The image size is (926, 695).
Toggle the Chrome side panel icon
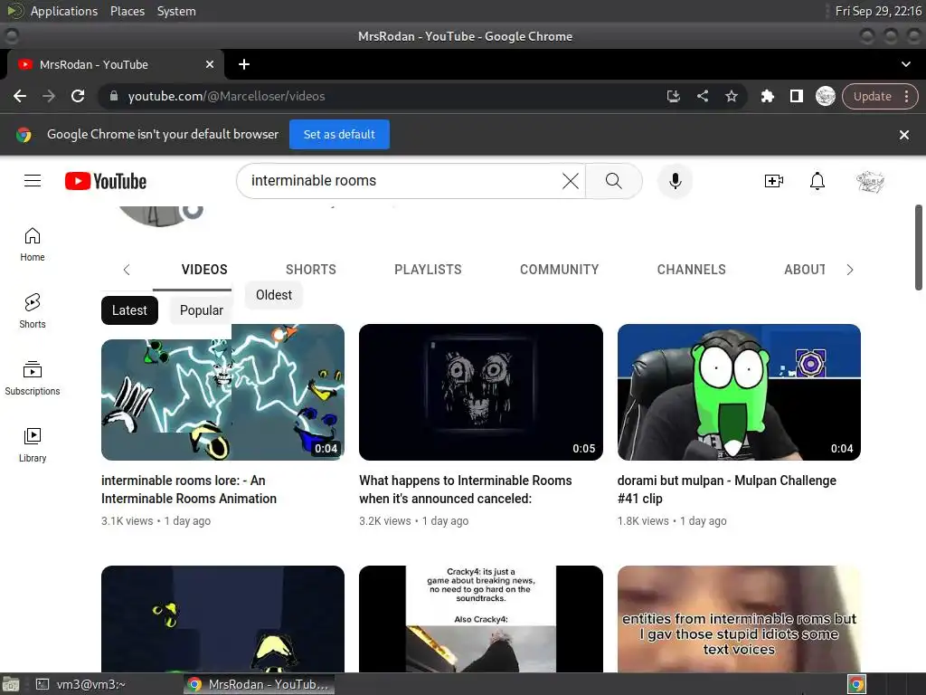(x=796, y=96)
